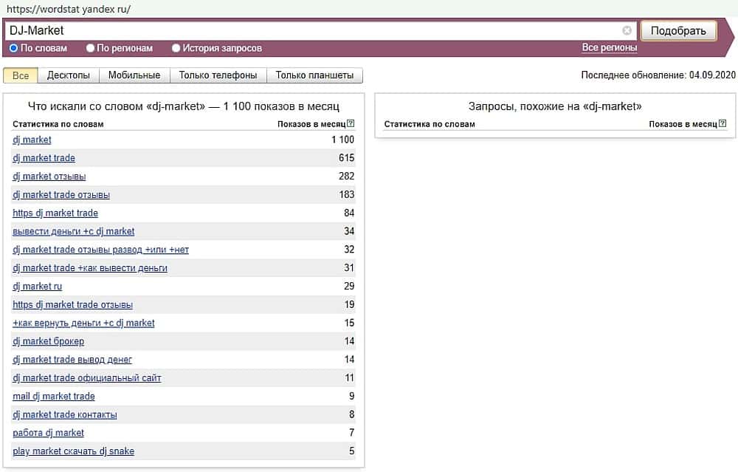
Task: Open the 'https dj market trade' link
Action: (55, 213)
